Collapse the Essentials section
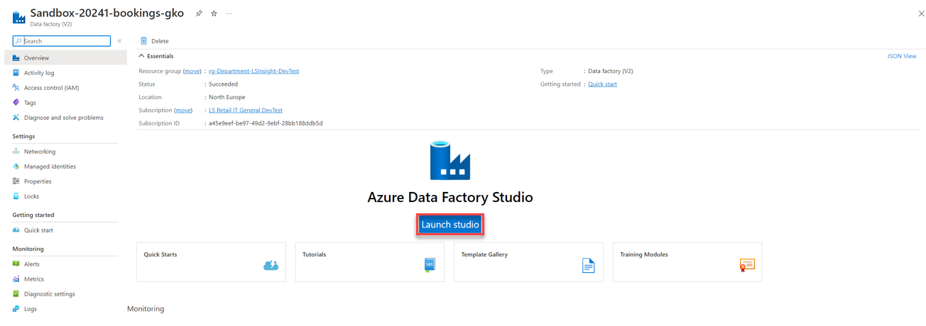926x326 pixels. (141, 56)
